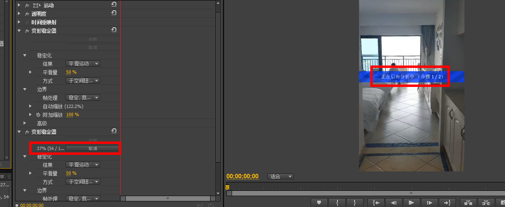Screen dimensions: 505x207
Task: Select the first 变形稳定器 effect name
Action: [x=44, y=31]
